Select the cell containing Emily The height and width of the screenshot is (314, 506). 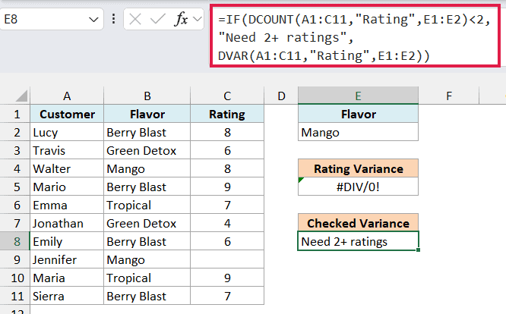pyautogui.click(x=67, y=241)
